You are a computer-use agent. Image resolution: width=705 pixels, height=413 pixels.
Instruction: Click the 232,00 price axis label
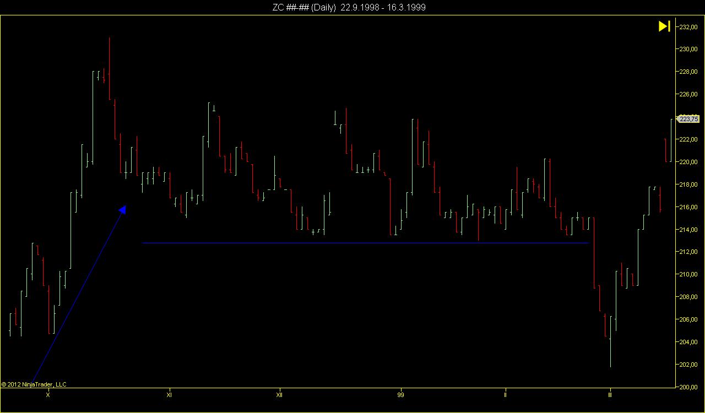(689, 27)
